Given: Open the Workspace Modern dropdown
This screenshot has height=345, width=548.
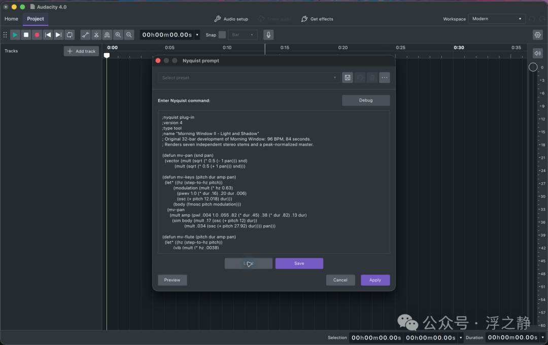Looking at the screenshot, I should 497,19.
